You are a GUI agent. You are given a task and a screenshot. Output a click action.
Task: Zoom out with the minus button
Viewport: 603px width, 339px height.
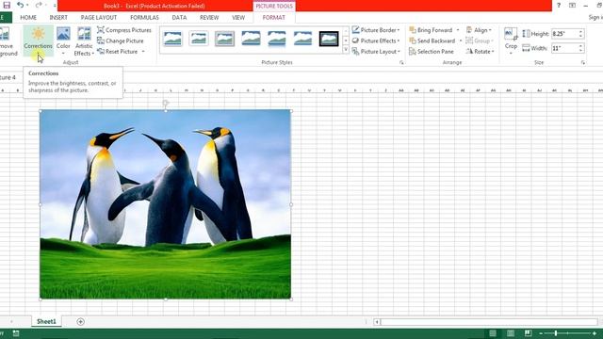pos(541,333)
